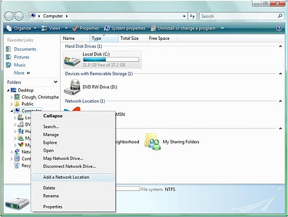This screenshot has height=217, width=288.
Task: Show more toolbar commands chevron
Action: pos(222,28)
